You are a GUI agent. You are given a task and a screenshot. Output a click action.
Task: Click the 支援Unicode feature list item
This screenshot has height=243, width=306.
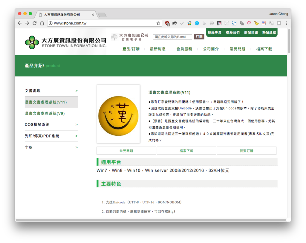pyautogui.click(x=144, y=202)
